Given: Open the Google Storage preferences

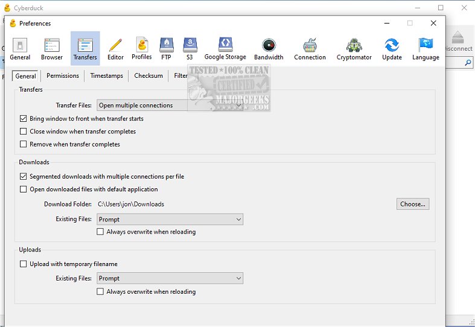Looking at the screenshot, I should [x=225, y=49].
